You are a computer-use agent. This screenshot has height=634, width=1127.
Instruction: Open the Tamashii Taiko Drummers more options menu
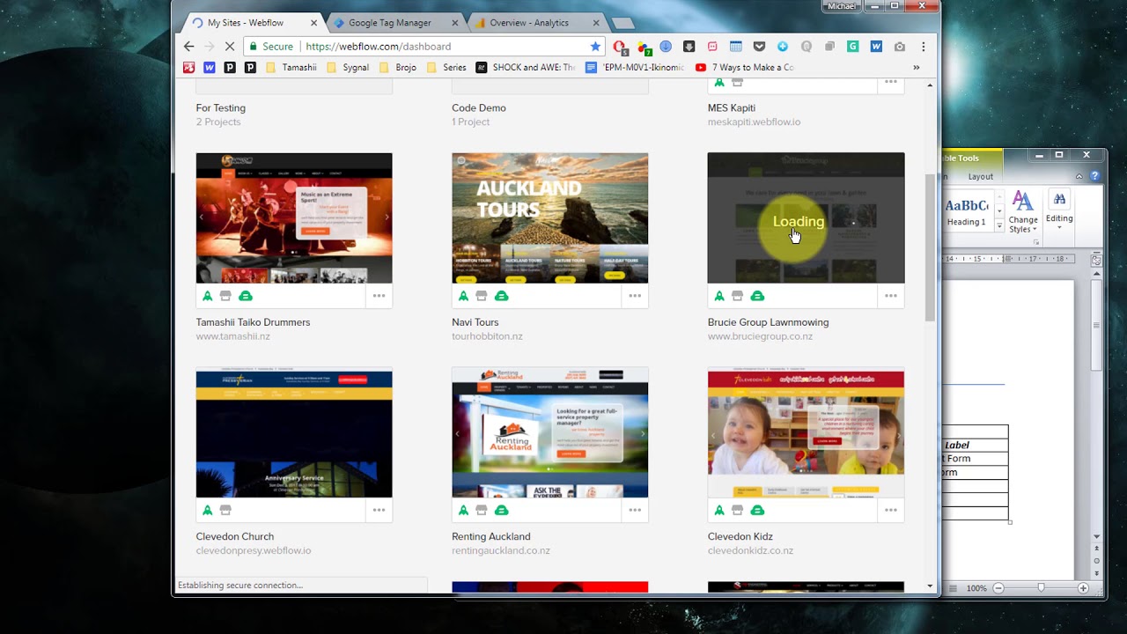379,296
